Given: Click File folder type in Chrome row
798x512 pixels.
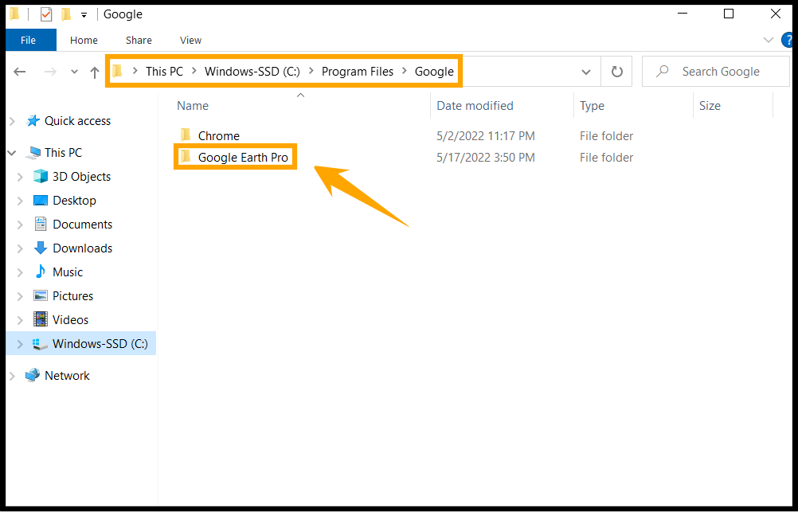Looking at the screenshot, I should (x=606, y=136).
